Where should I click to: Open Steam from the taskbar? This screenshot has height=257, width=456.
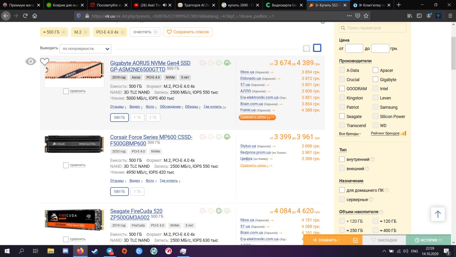coord(94,251)
